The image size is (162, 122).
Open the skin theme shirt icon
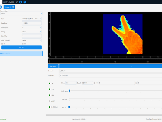coord(21,2)
